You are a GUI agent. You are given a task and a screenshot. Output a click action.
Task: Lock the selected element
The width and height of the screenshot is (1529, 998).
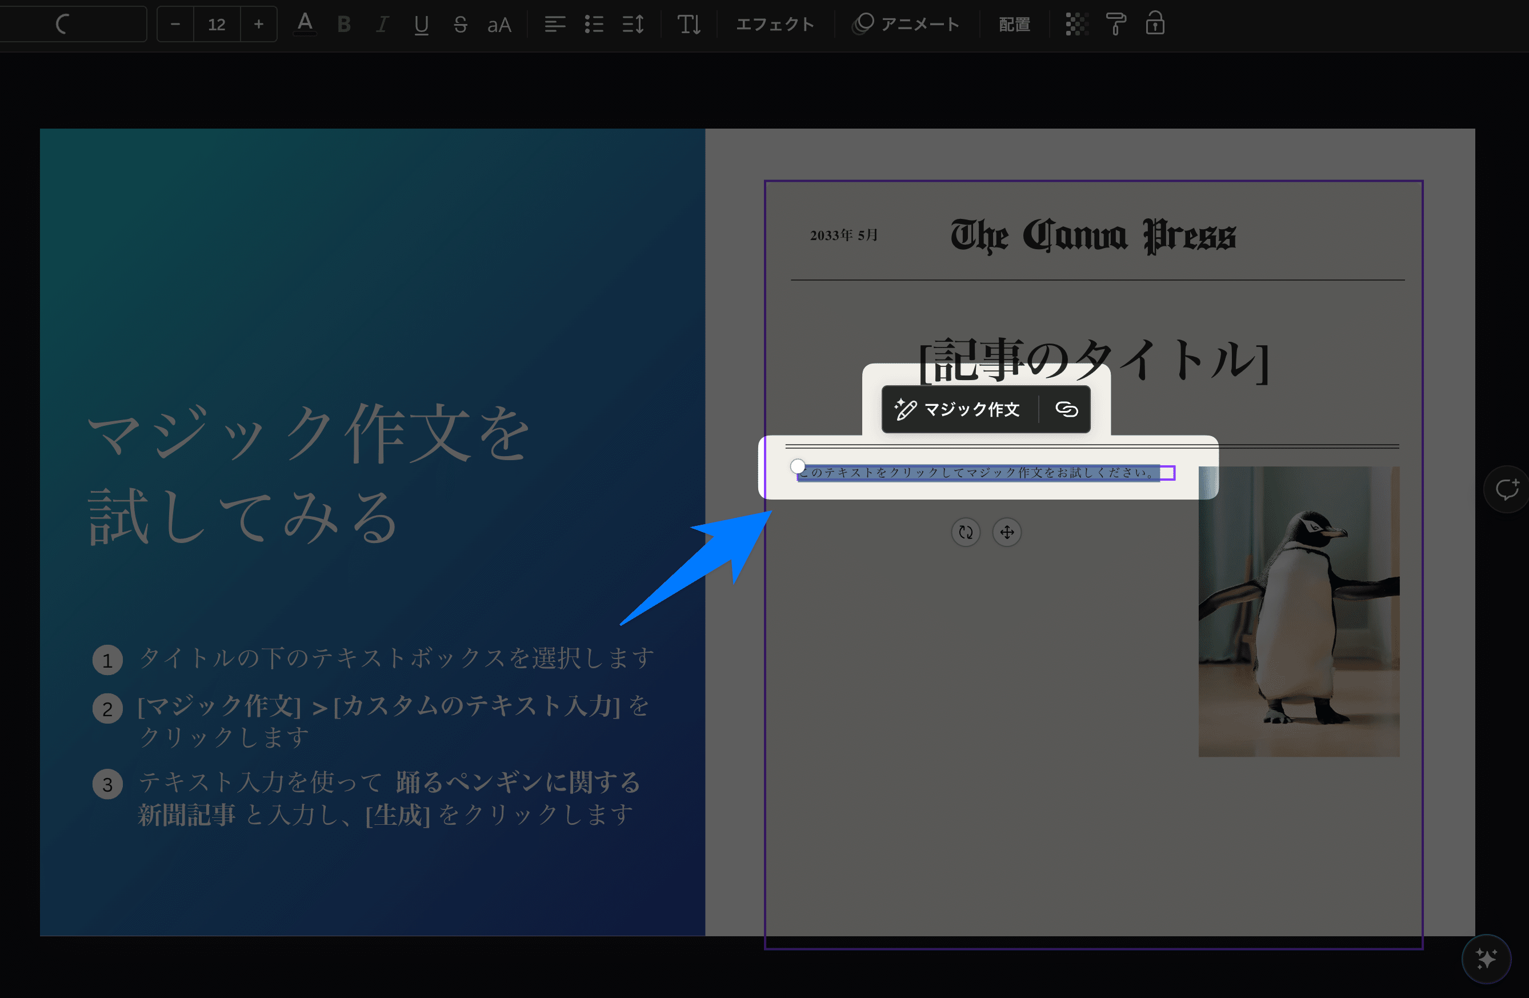[x=1155, y=25]
